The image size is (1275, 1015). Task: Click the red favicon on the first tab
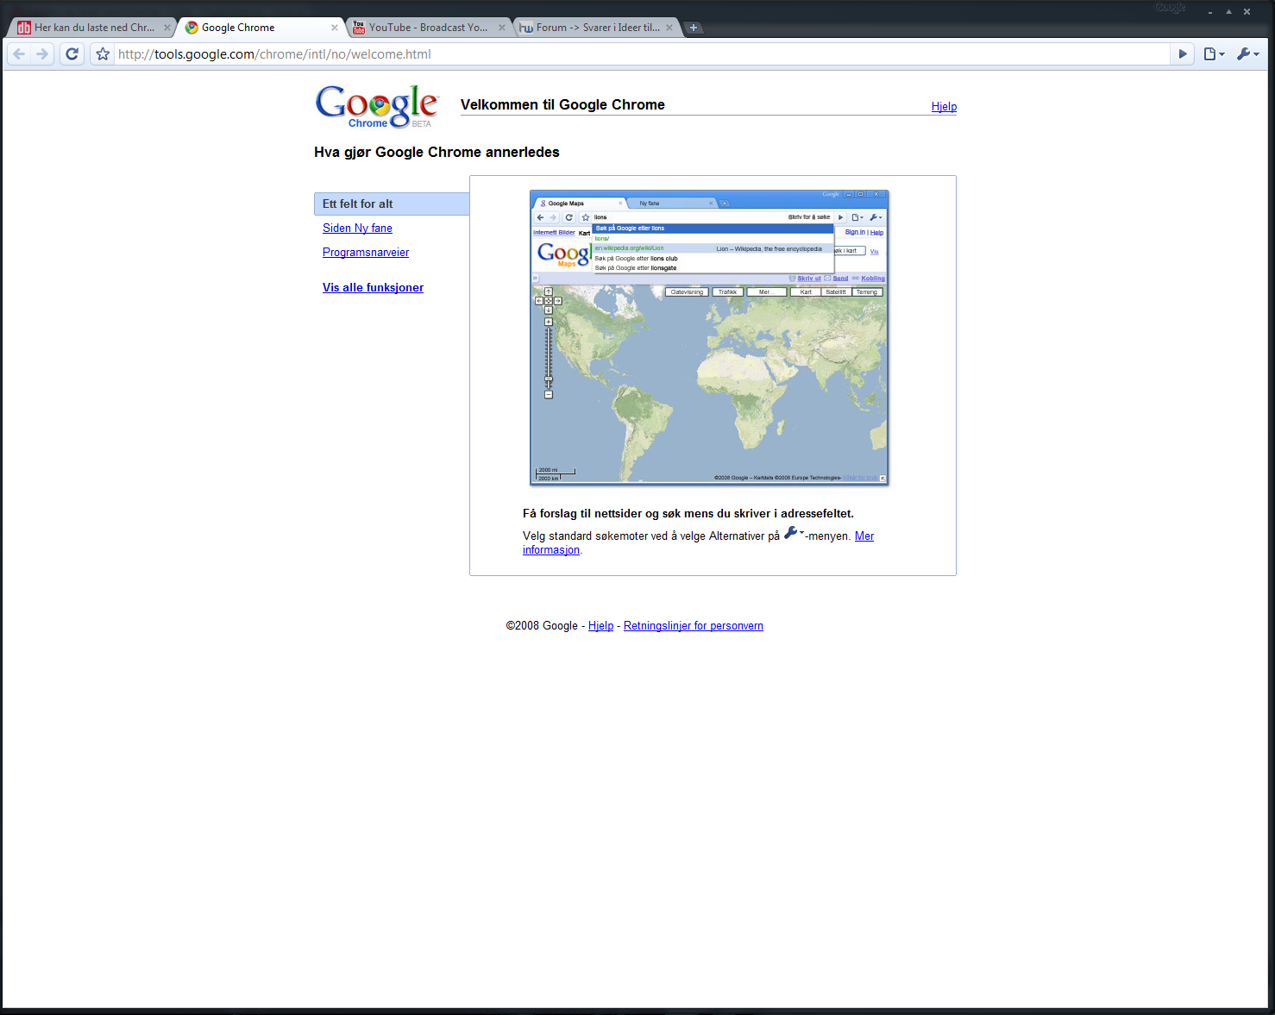24,28
